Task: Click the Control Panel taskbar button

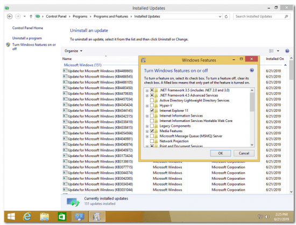Action: pos(80,216)
